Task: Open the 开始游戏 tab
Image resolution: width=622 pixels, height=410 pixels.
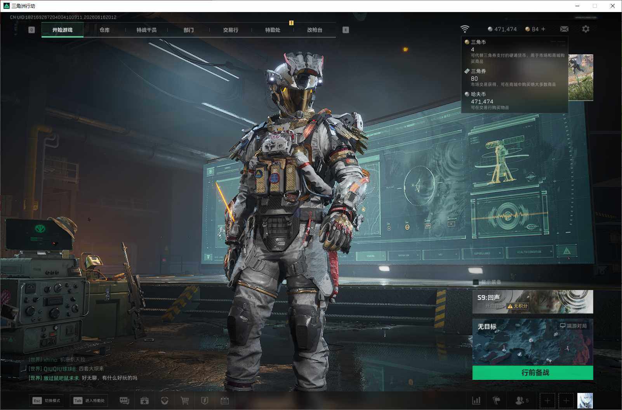Action: tap(63, 30)
